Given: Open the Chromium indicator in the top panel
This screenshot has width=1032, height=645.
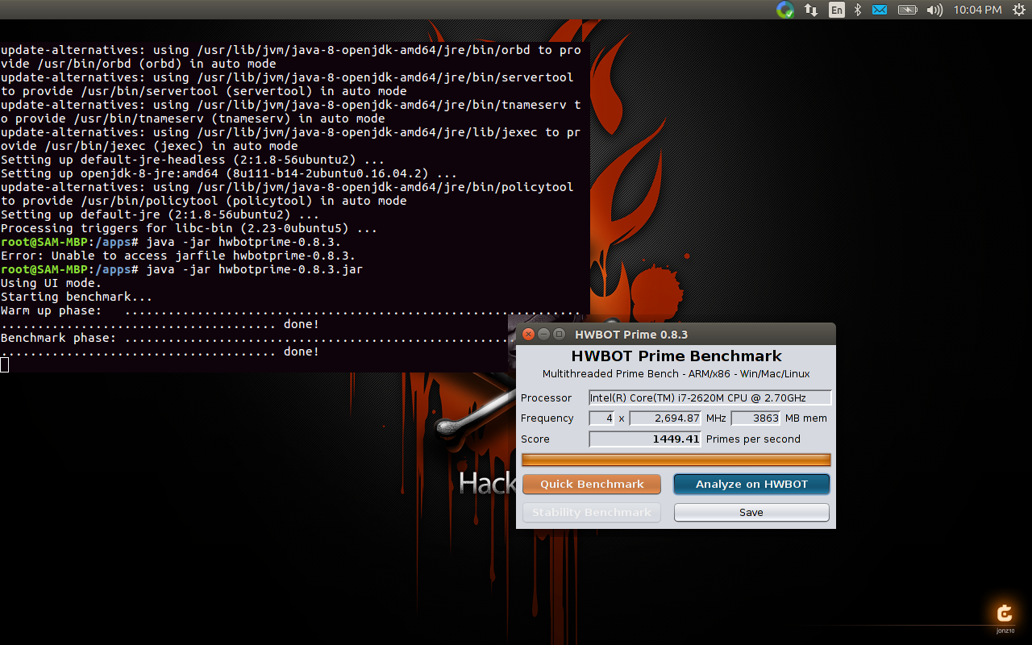Looking at the screenshot, I should pos(785,10).
